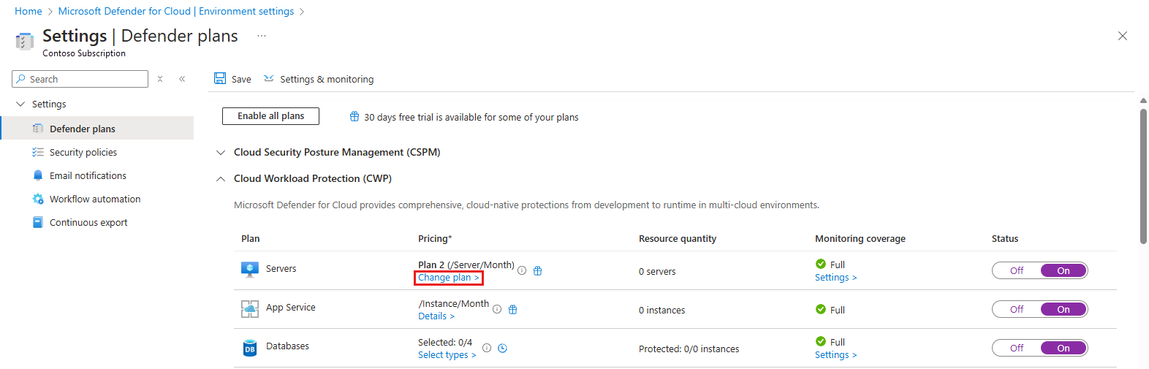Click the Enable all plans button
Viewport: 1149px width, 369px height.
click(x=270, y=116)
